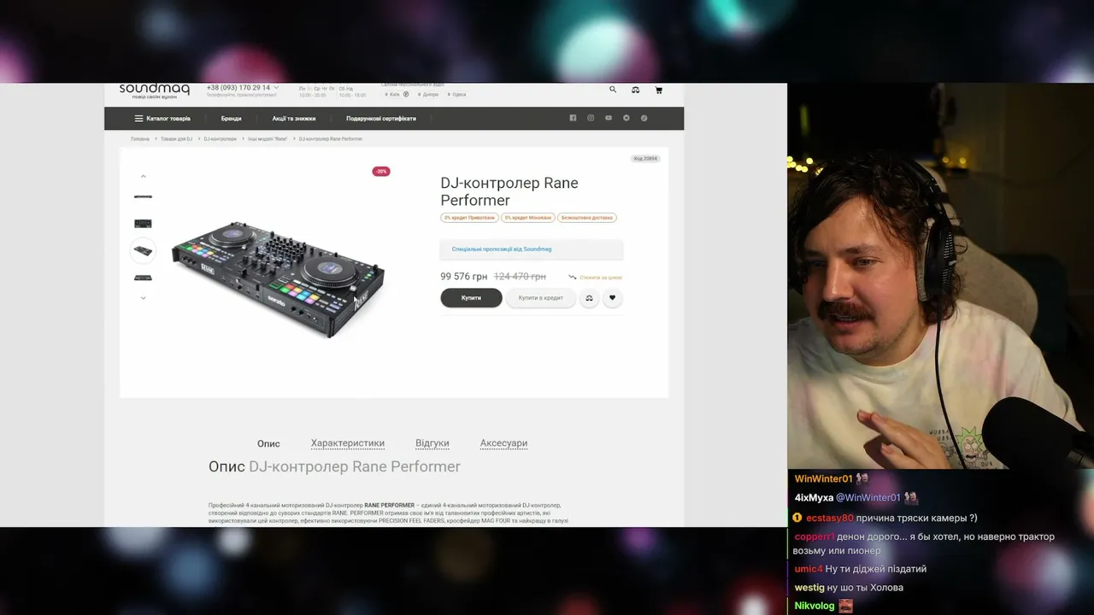Screen dimensions: 1094x615
Task: Open Подарункові сертифікати menu item
Action: pos(381,119)
